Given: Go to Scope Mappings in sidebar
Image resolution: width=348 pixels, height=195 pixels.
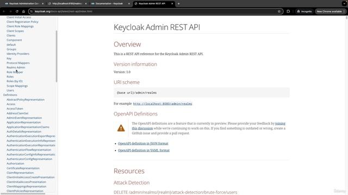Looking at the screenshot, I should point(17,86).
